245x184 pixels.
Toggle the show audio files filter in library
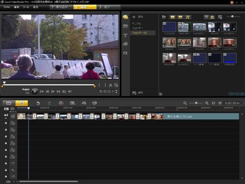click(x=188, y=17)
